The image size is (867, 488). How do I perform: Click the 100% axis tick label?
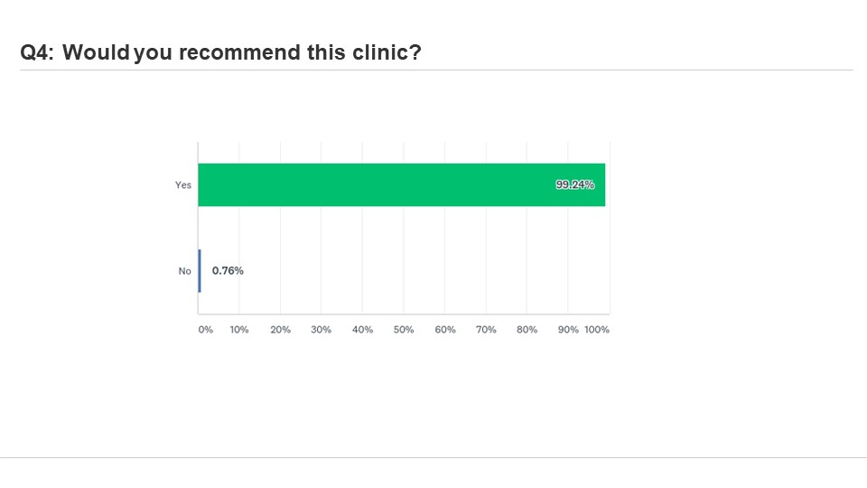597,330
